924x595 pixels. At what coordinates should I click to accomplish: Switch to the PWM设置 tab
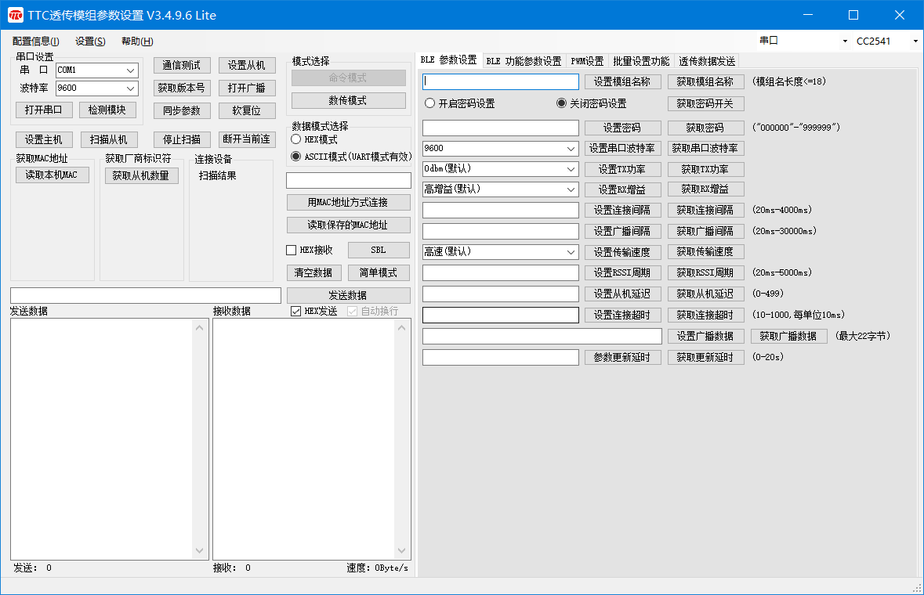tap(587, 60)
